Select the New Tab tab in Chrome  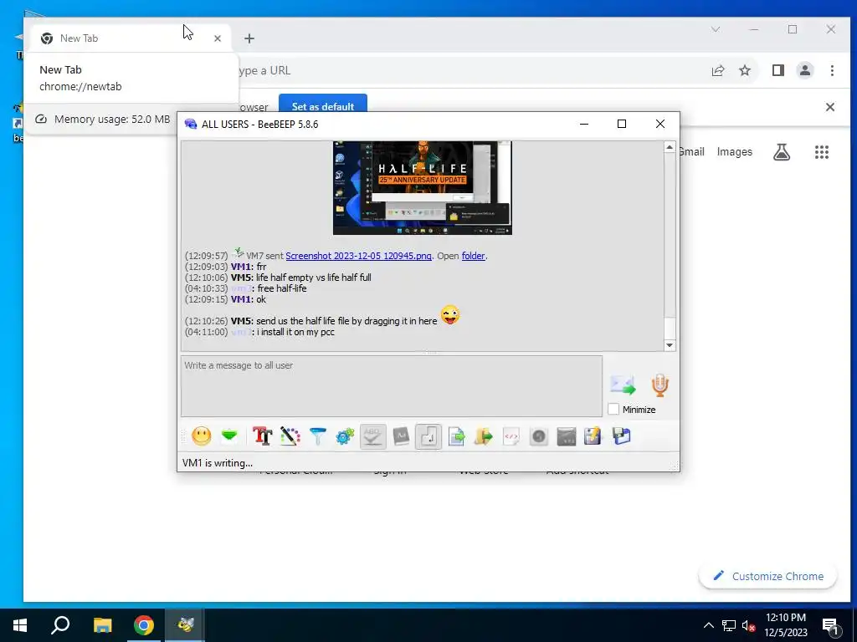(x=131, y=38)
